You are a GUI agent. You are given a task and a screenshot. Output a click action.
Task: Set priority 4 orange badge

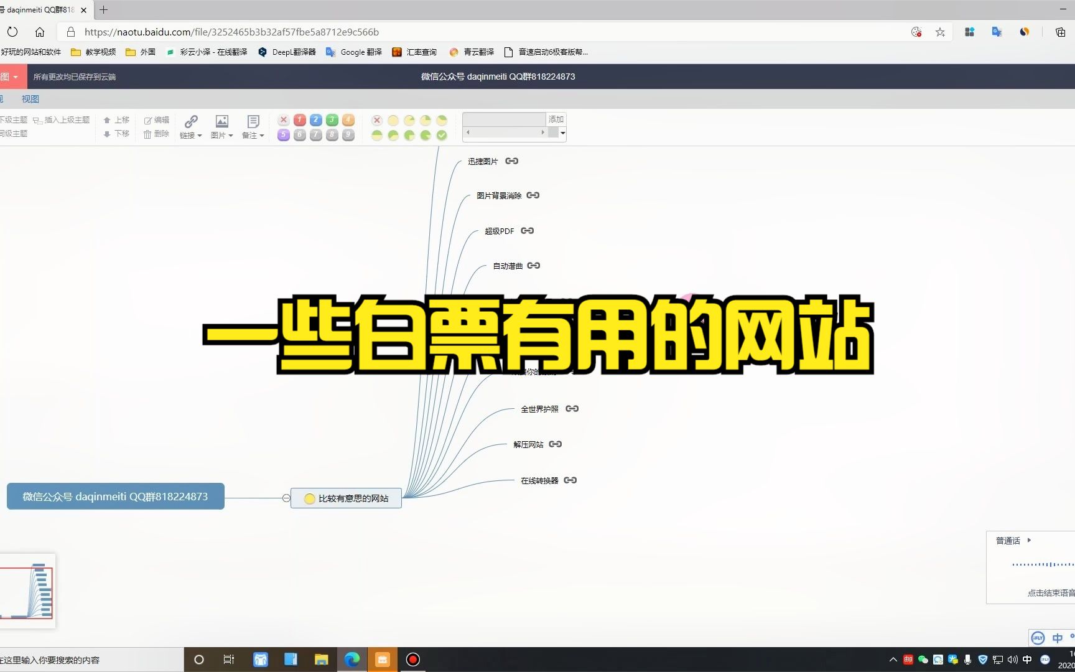(x=348, y=119)
